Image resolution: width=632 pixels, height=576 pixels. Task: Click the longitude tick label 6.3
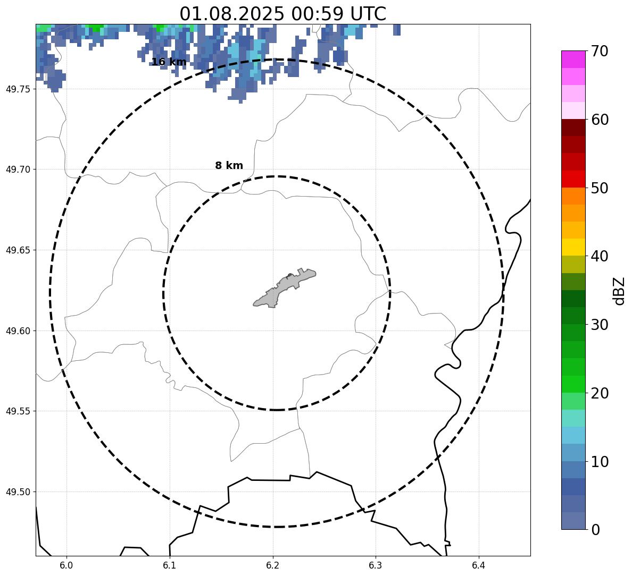(x=375, y=565)
